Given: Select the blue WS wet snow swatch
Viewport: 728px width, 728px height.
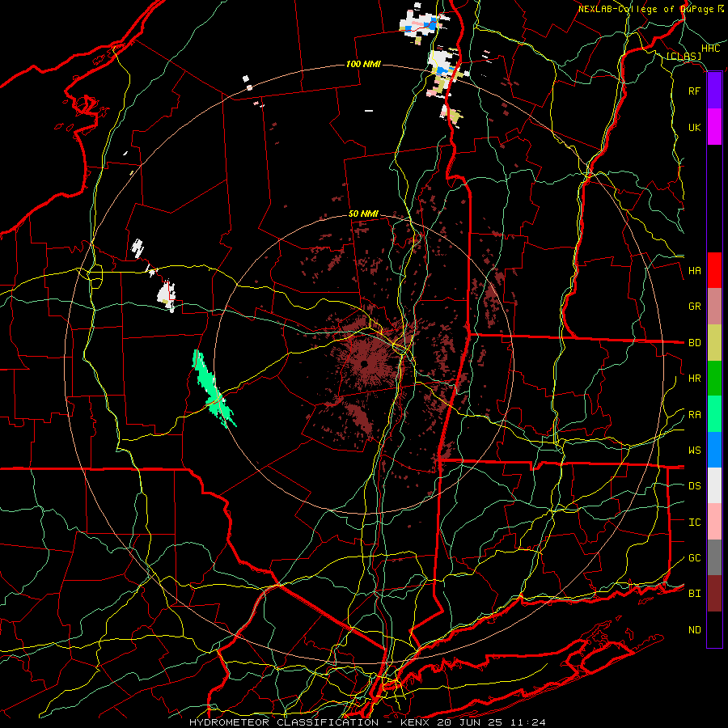Looking at the screenshot, I should tap(714, 450).
